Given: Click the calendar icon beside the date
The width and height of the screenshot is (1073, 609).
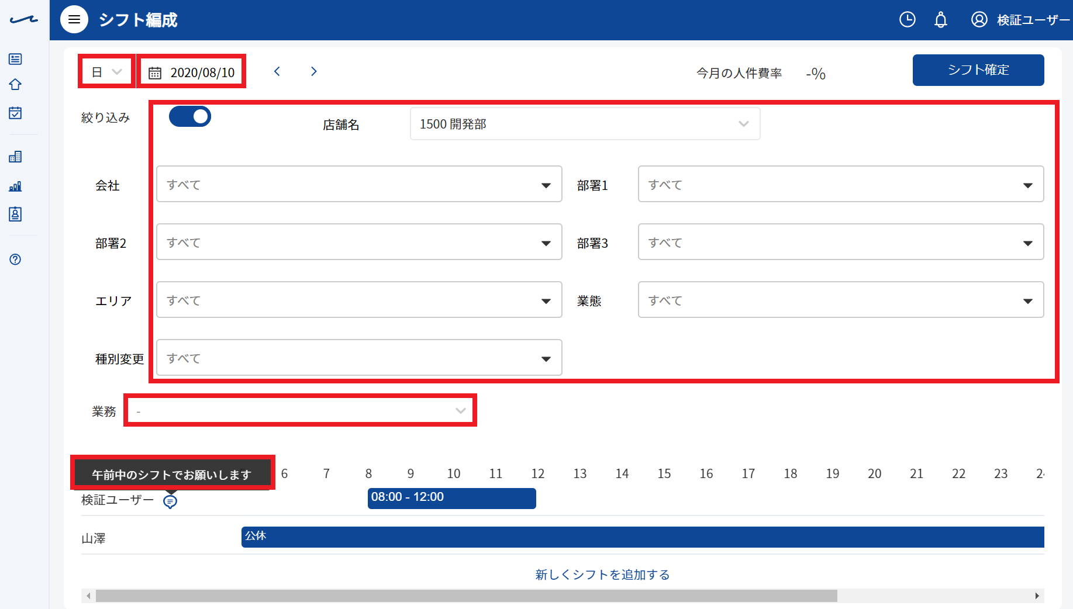Looking at the screenshot, I should (155, 72).
